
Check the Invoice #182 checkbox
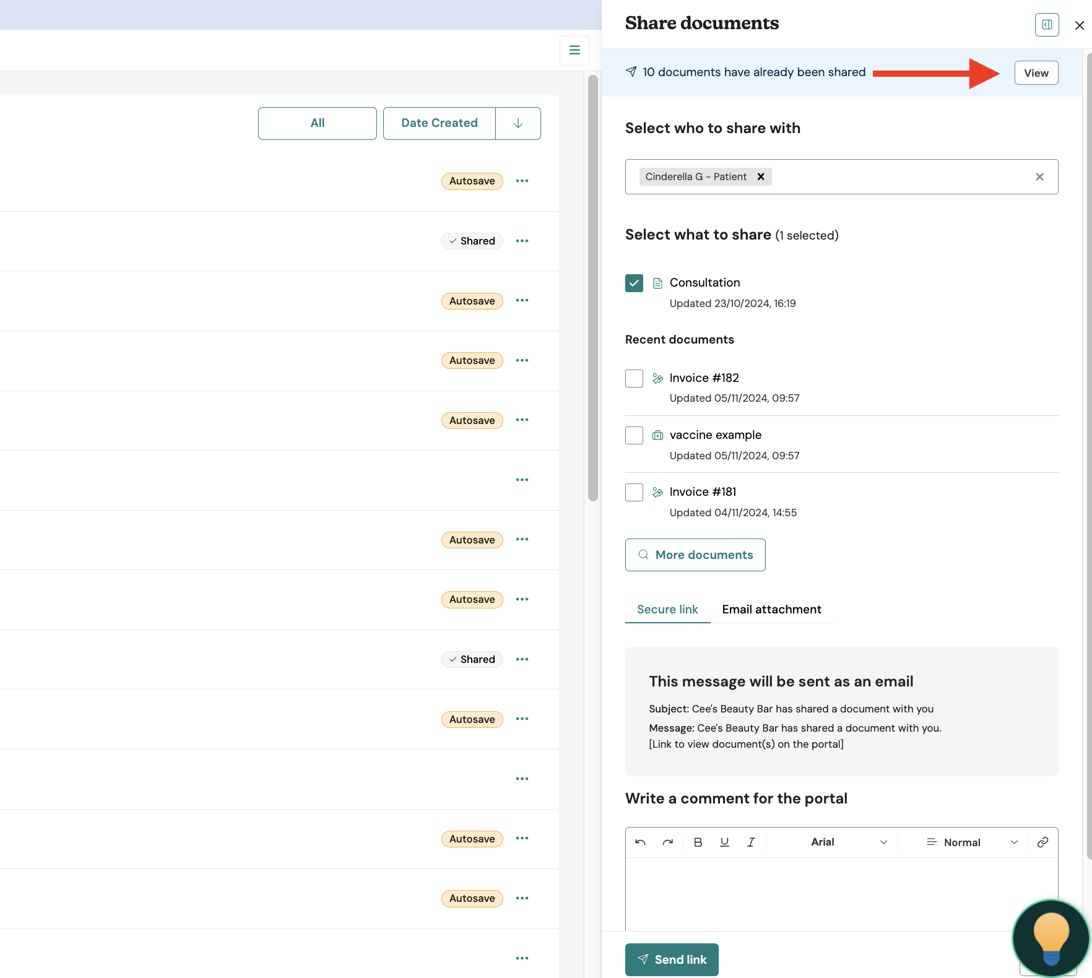tap(634, 378)
